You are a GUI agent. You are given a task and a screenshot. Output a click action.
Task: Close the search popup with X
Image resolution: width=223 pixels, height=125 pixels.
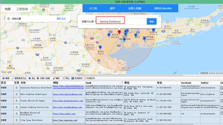point(160,16)
